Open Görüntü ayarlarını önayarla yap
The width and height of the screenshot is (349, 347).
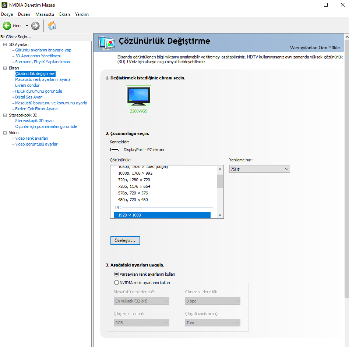43,50
